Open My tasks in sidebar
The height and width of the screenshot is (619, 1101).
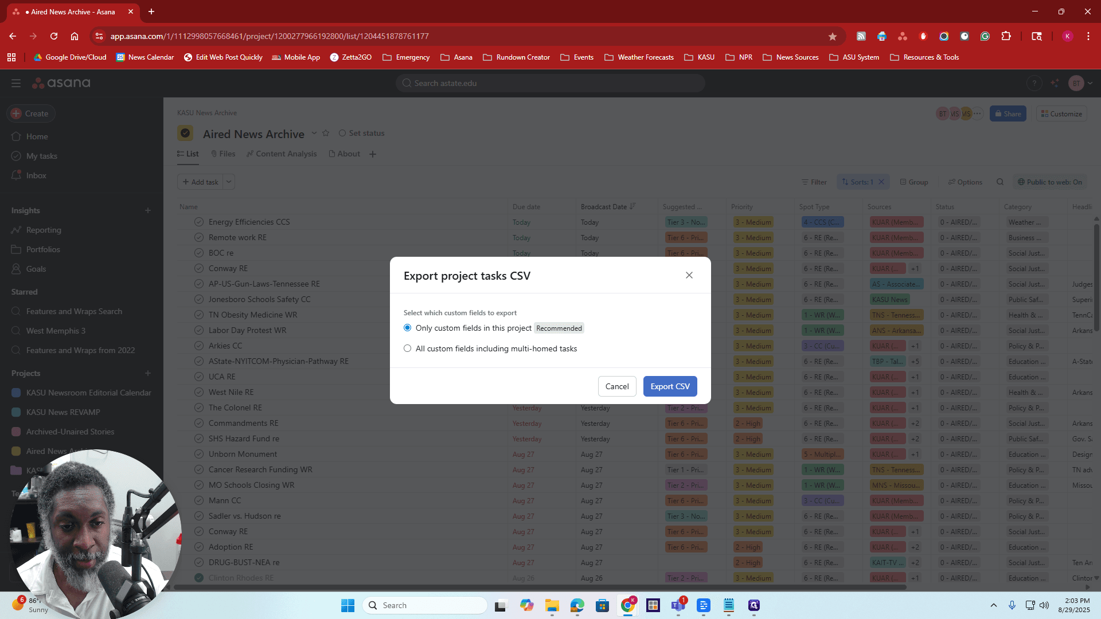pos(41,156)
